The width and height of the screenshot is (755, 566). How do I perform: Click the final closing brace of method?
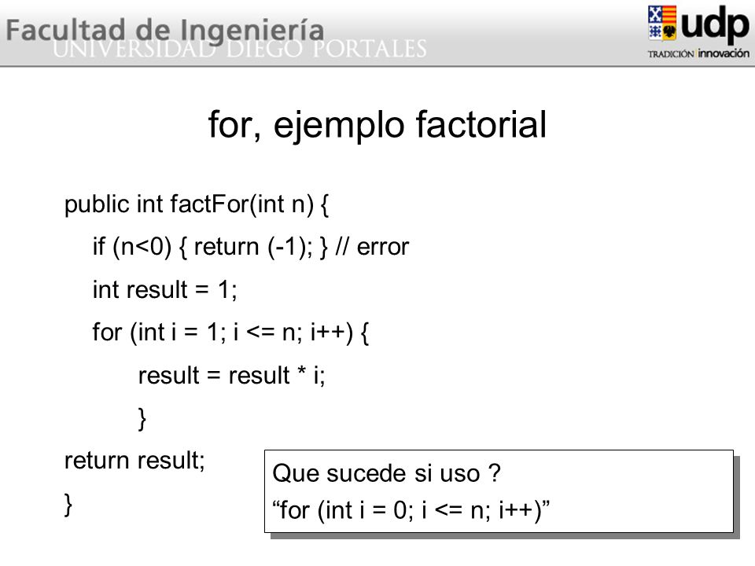pyautogui.click(x=68, y=505)
